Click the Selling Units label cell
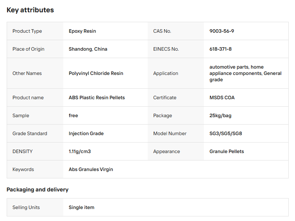The width and height of the screenshot is (295, 221). (x=35, y=207)
